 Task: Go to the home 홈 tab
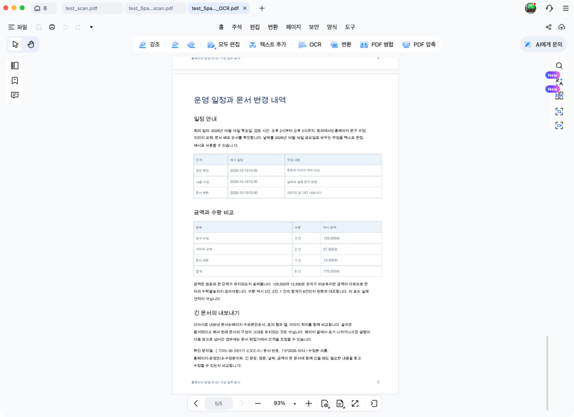pyautogui.click(x=44, y=8)
